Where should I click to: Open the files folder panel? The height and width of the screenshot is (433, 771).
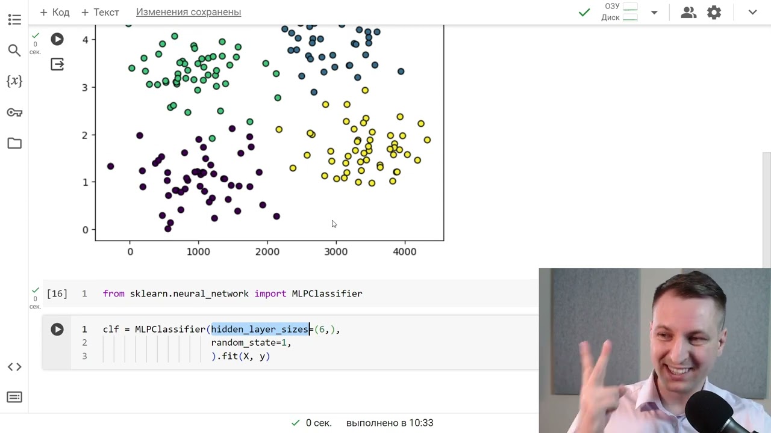(14, 143)
